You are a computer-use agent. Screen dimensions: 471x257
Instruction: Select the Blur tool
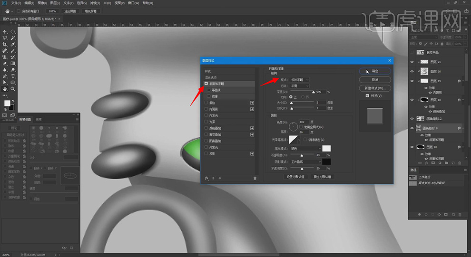pos(5,70)
